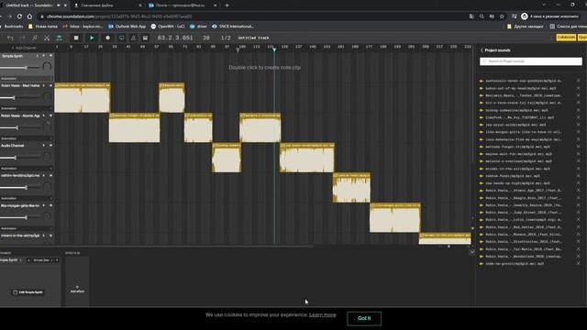Image resolution: width=587 pixels, height=330 pixels.
Task: Remove the Robin_Veela Mad_Hatter sound with X
Action: point(578,227)
